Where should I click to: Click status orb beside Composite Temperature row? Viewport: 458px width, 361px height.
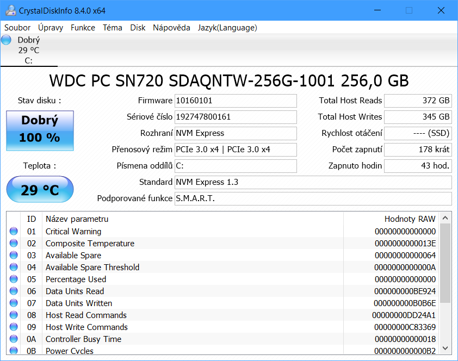[x=14, y=244]
